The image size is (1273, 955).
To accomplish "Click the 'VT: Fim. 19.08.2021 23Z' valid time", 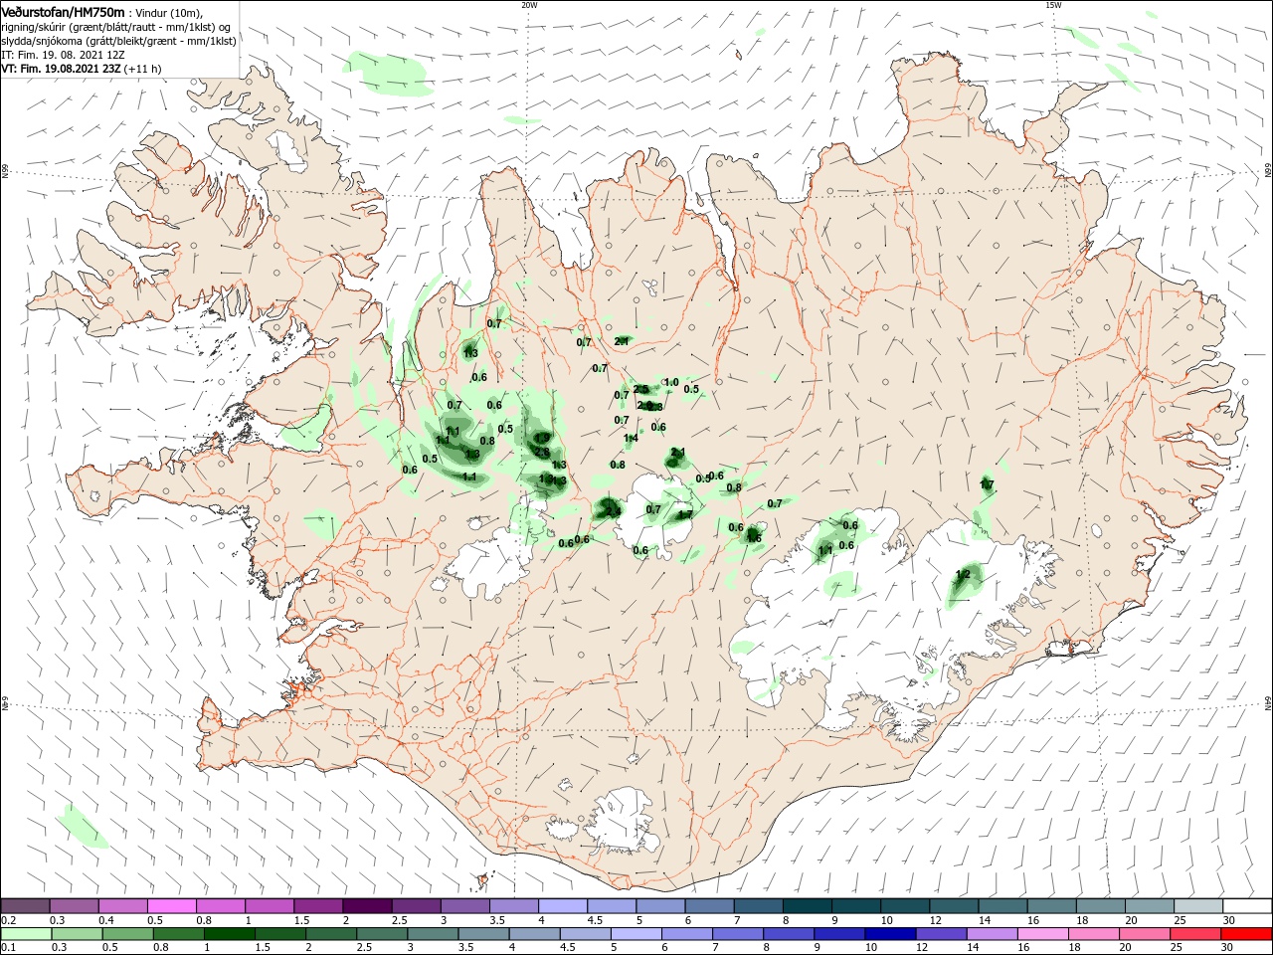I will pyautogui.click(x=61, y=69).
